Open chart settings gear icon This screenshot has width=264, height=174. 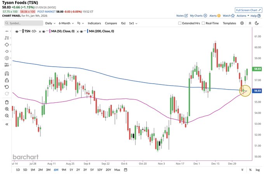pos(242,23)
